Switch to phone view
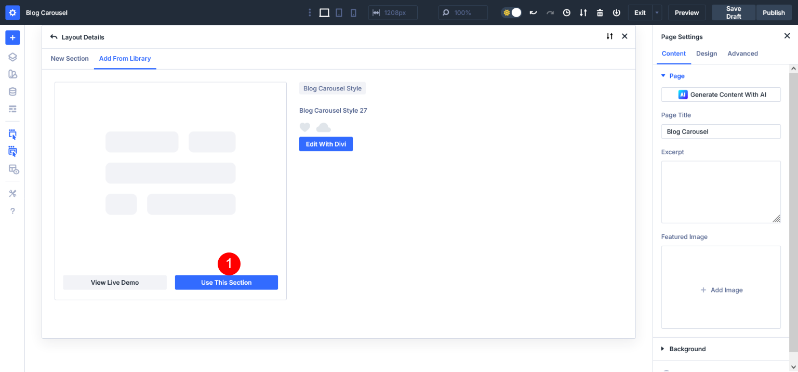Image resolution: width=798 pixels, height=372 pixels. [x=353, y=12]
